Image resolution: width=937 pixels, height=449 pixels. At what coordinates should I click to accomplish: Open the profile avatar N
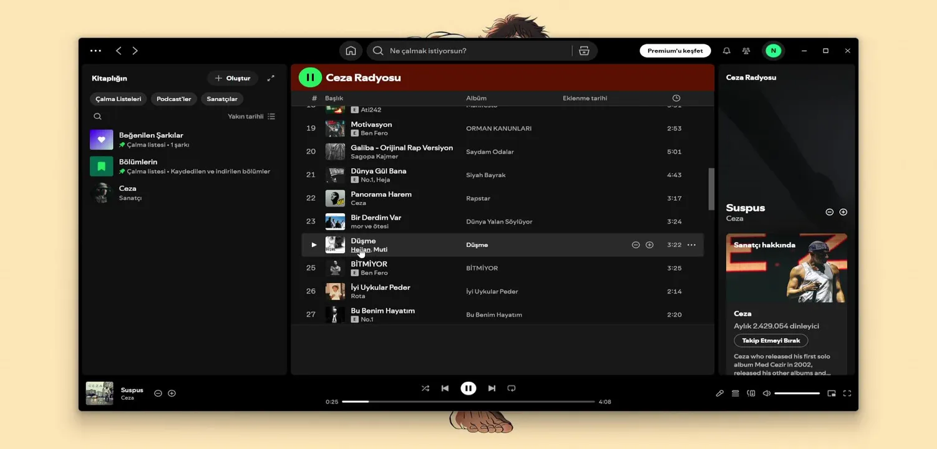pos(774,51)
